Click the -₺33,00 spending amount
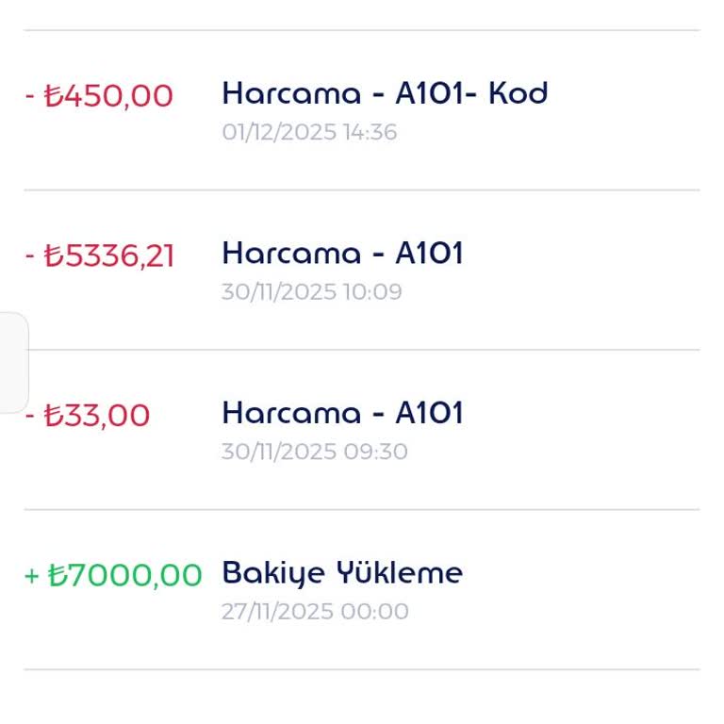Image resolution: width=724 pixels, height=724 pixels. click(x=87, y=416)
